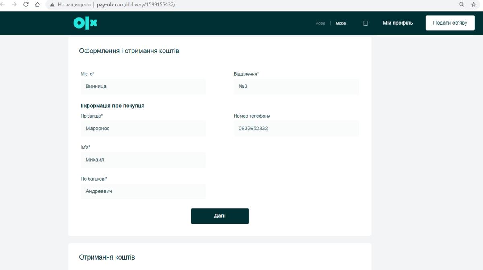Open Мій профіль menu item
This screenshot has height=270, width=483.
coord(398,23)
